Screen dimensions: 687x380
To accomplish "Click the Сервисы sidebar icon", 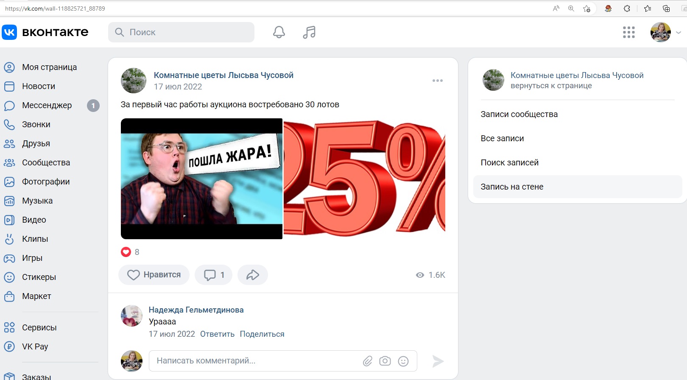I will tap(9, 327).
